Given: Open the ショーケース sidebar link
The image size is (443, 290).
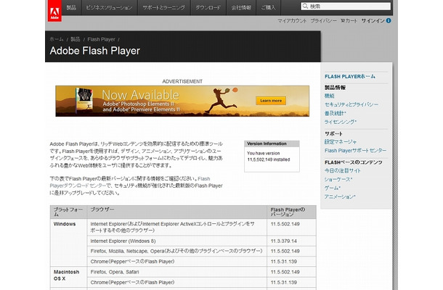Looking at the screenshot, I should [338, 179].
